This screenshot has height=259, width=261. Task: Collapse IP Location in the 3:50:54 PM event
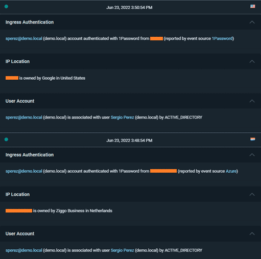tap(252, 61)
